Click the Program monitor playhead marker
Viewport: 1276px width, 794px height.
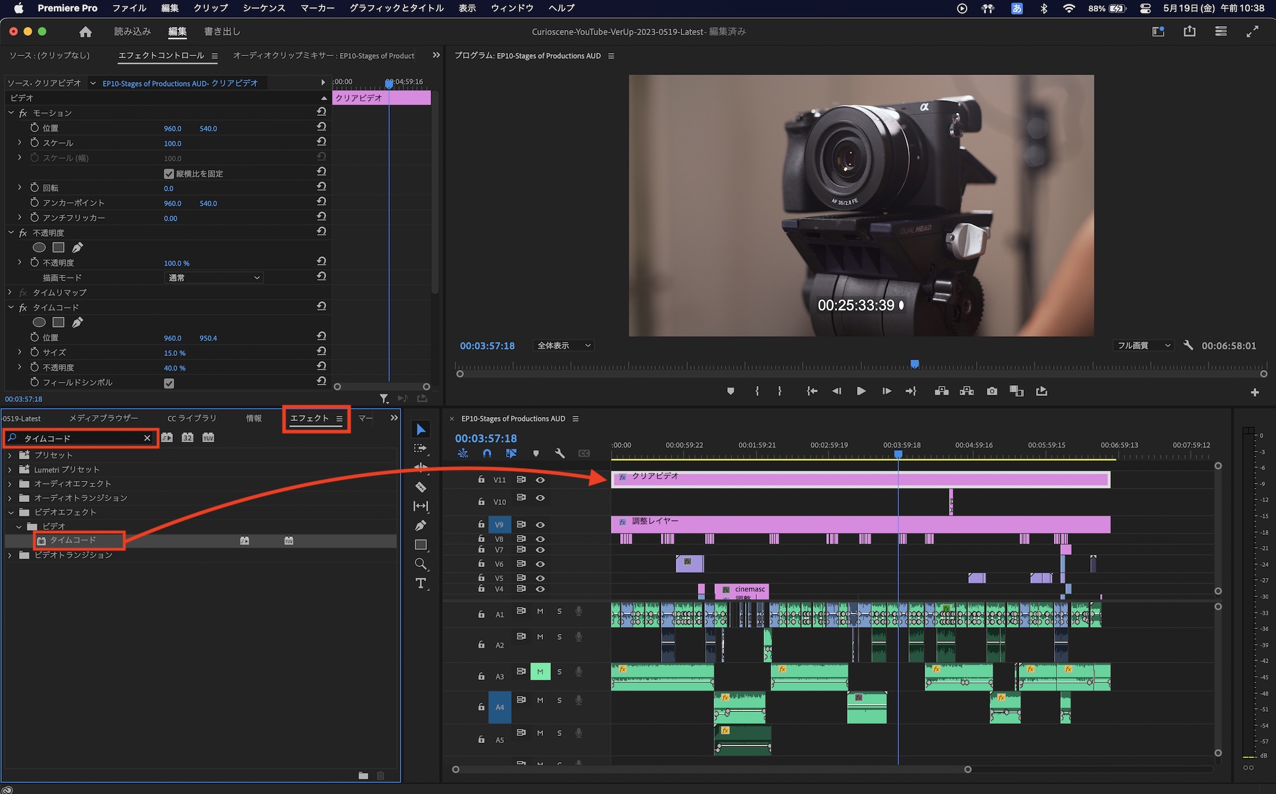914,364
